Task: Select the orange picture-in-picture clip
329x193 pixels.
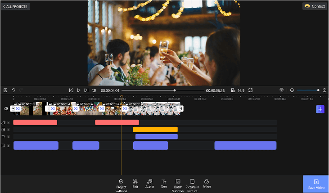Action: [155, 130]
